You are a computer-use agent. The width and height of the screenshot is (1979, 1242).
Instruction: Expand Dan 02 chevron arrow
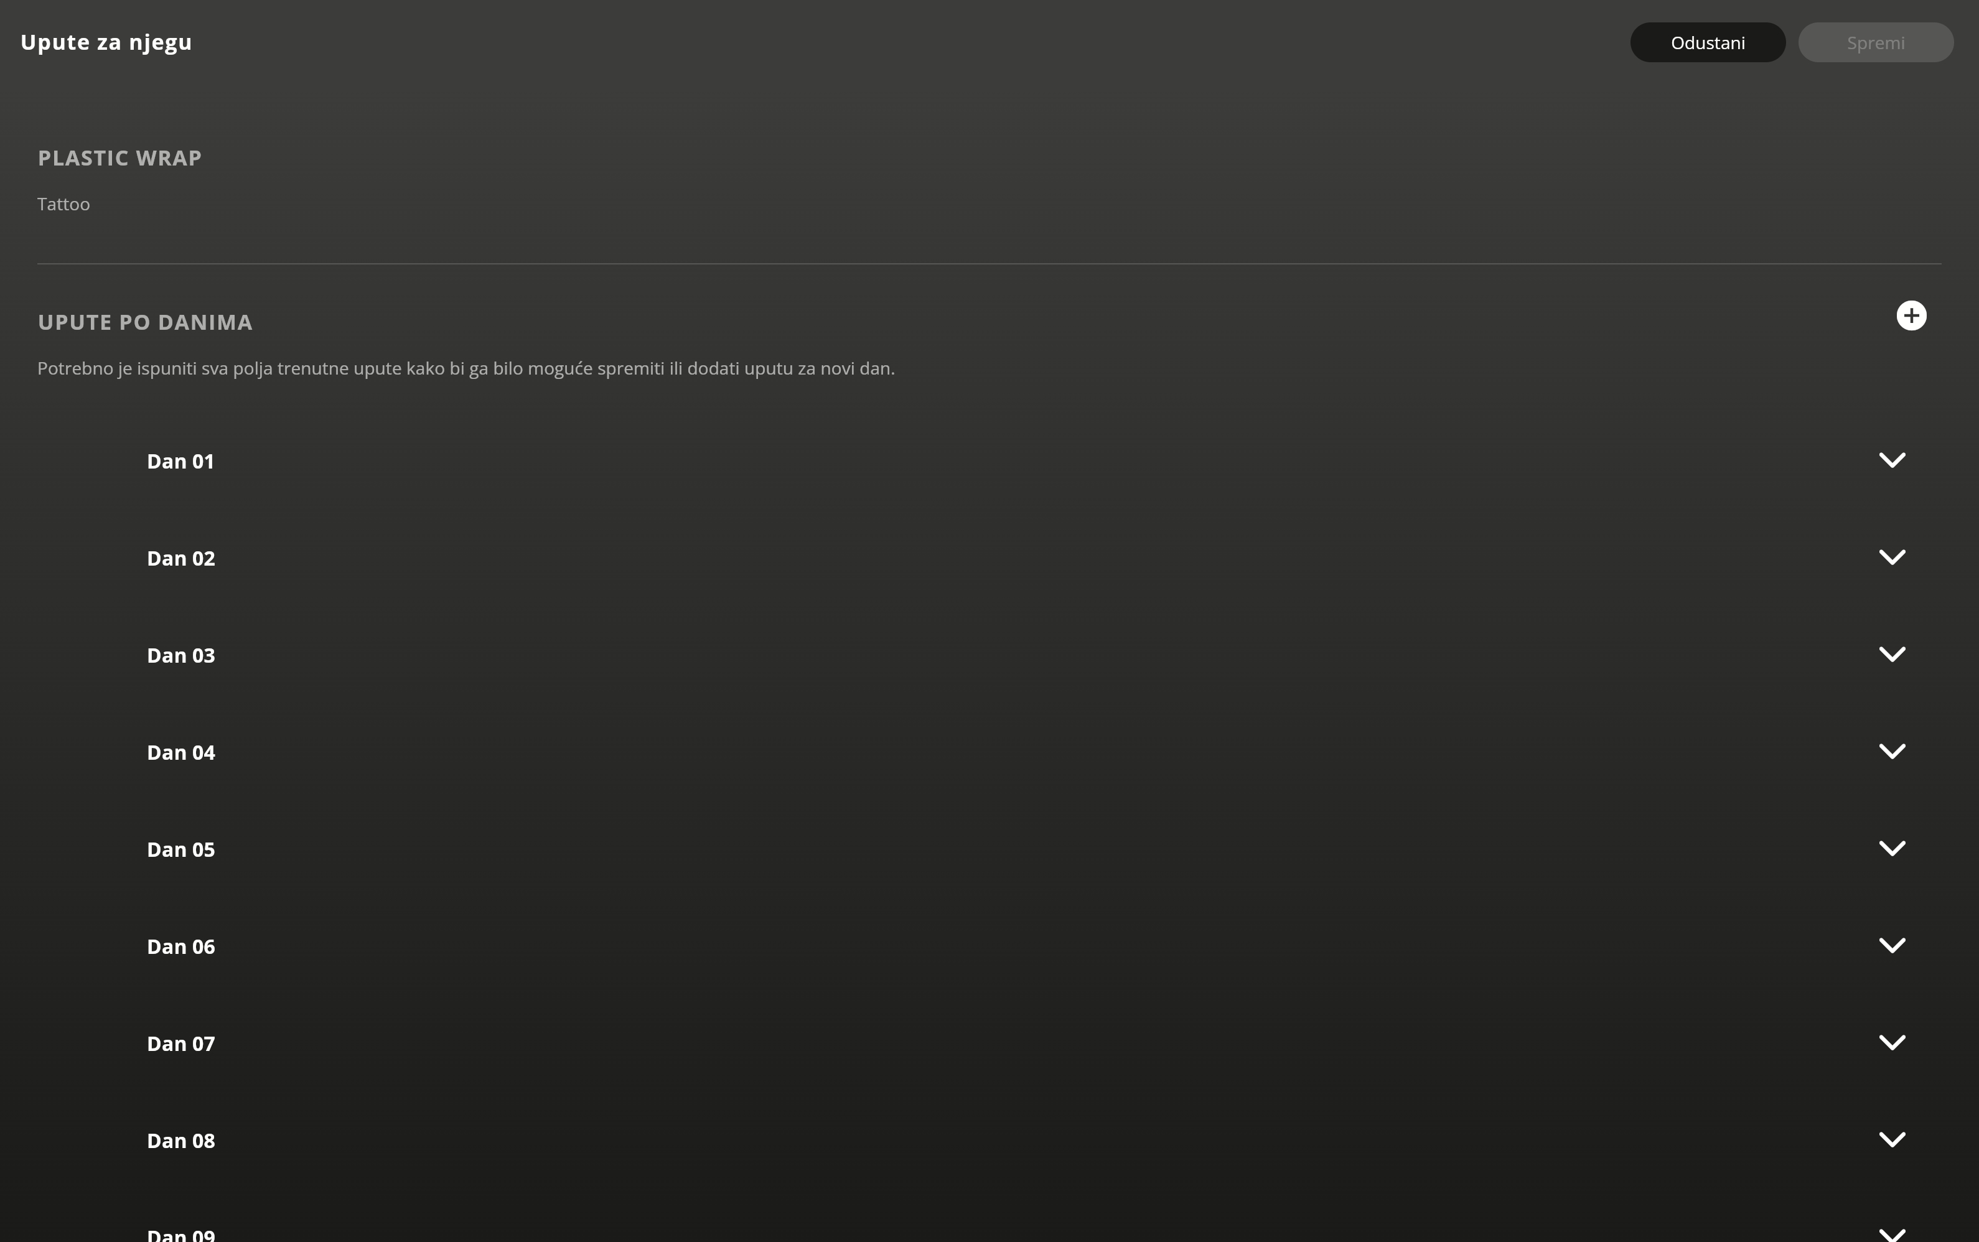coord(1892,557)
